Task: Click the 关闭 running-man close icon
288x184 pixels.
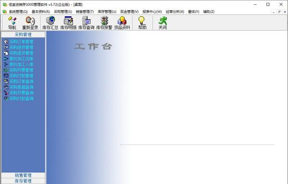Action: tap(163, 23)
